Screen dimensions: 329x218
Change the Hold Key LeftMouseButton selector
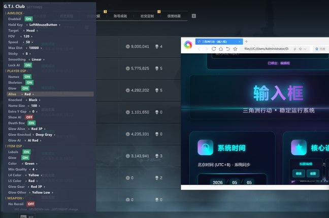(x=43, y=25)
